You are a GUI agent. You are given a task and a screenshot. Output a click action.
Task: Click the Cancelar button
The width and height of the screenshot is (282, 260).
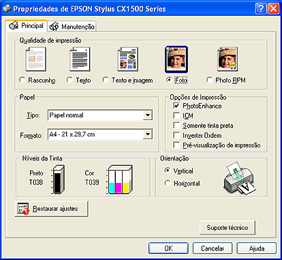pyautogui.click(x=213, y=248)
